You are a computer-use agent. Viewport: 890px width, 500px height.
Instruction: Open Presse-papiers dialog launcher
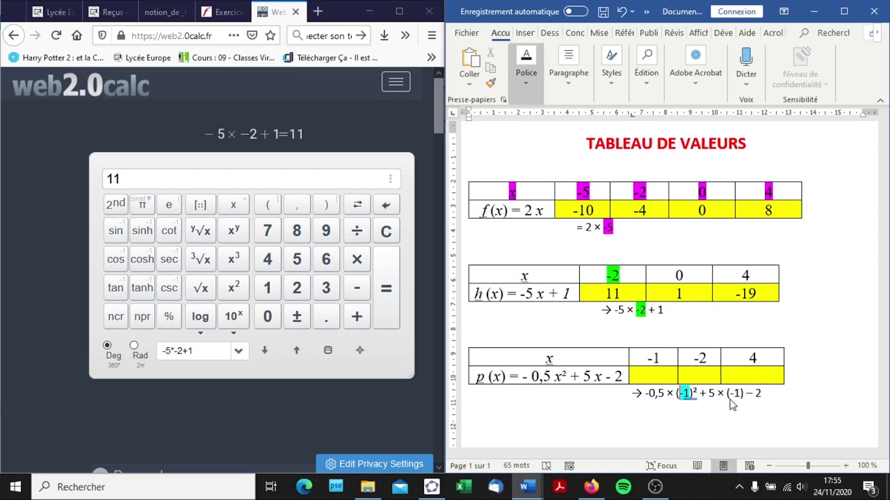[503, 100]
